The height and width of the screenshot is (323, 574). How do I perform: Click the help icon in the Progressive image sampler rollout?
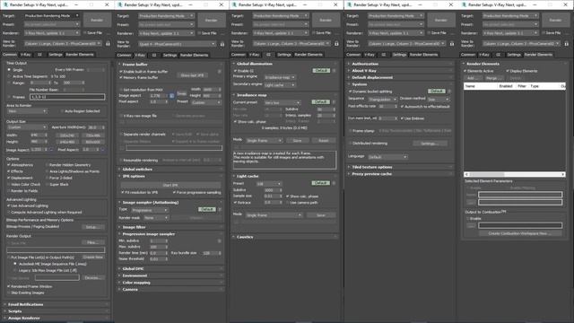(219, 240)
